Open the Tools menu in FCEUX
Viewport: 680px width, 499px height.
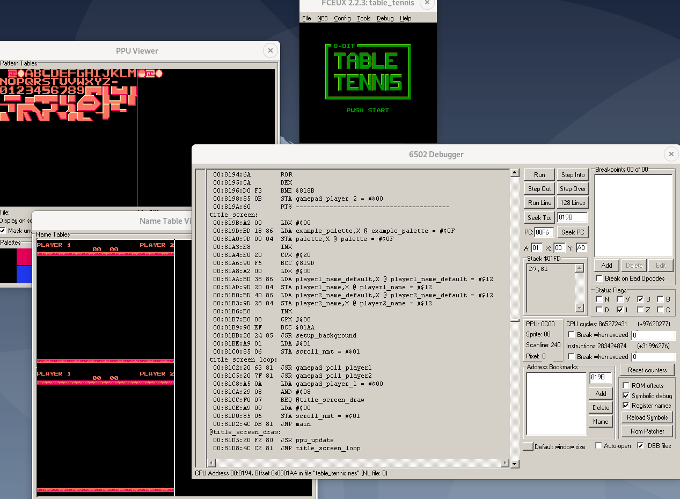(x=363, y=18)
